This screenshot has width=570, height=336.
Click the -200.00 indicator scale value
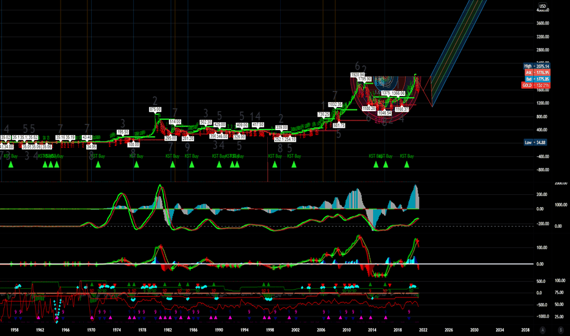point(542,224)
